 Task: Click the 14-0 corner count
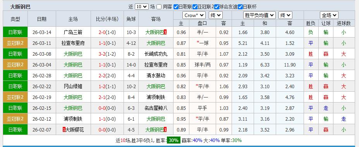click(131, 65)
